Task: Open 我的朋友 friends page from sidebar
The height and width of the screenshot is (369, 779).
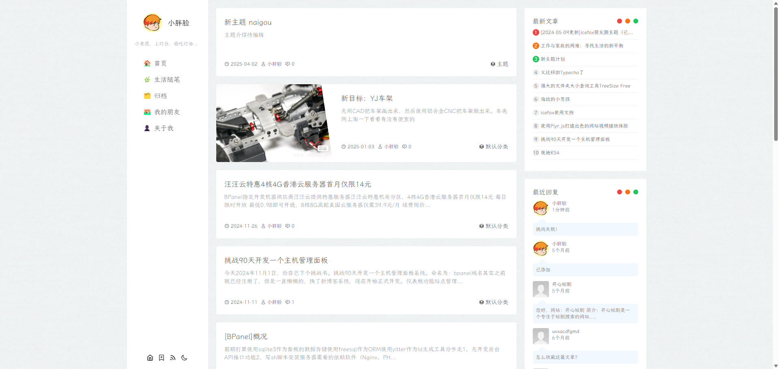Action: click(167, 112)
